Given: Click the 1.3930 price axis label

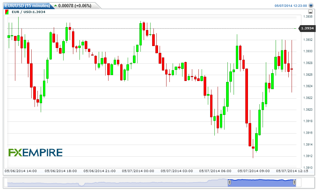Looking at the screenshot, I should click(308, 51).
